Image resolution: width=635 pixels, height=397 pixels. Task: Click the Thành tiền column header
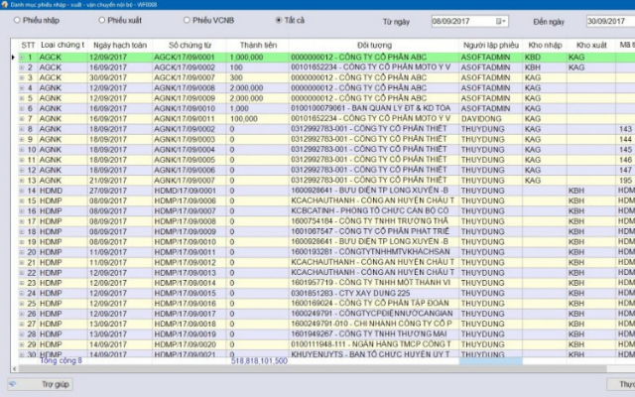(x=257, y=46)
